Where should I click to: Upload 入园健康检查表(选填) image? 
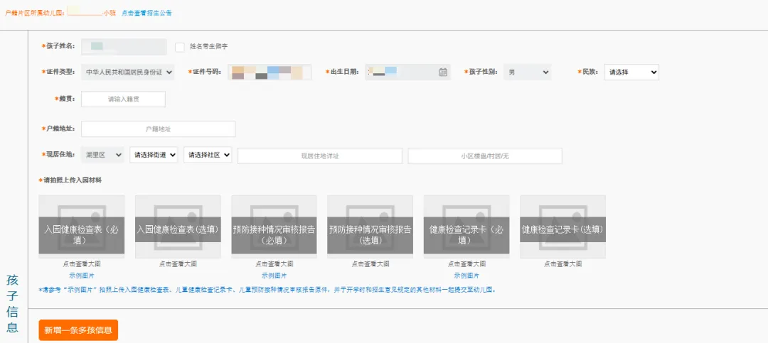click(x=178, y=227)
